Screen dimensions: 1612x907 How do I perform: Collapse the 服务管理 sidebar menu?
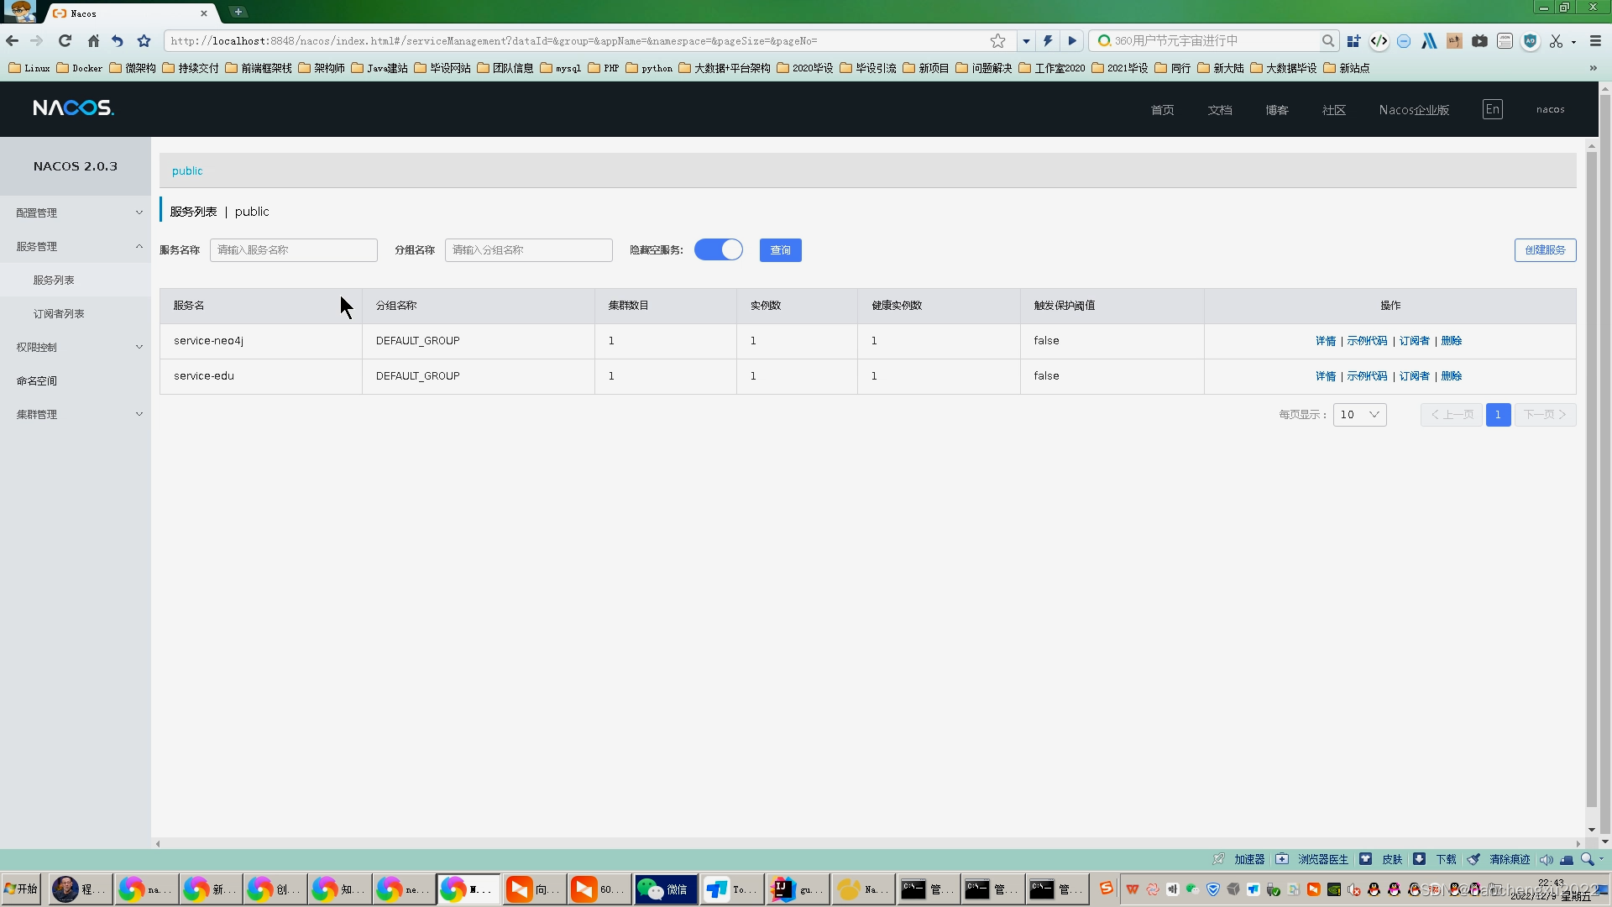coord(76,246)
